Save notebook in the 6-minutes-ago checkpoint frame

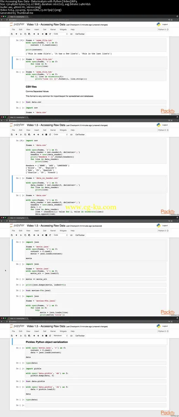pos(12,135)
